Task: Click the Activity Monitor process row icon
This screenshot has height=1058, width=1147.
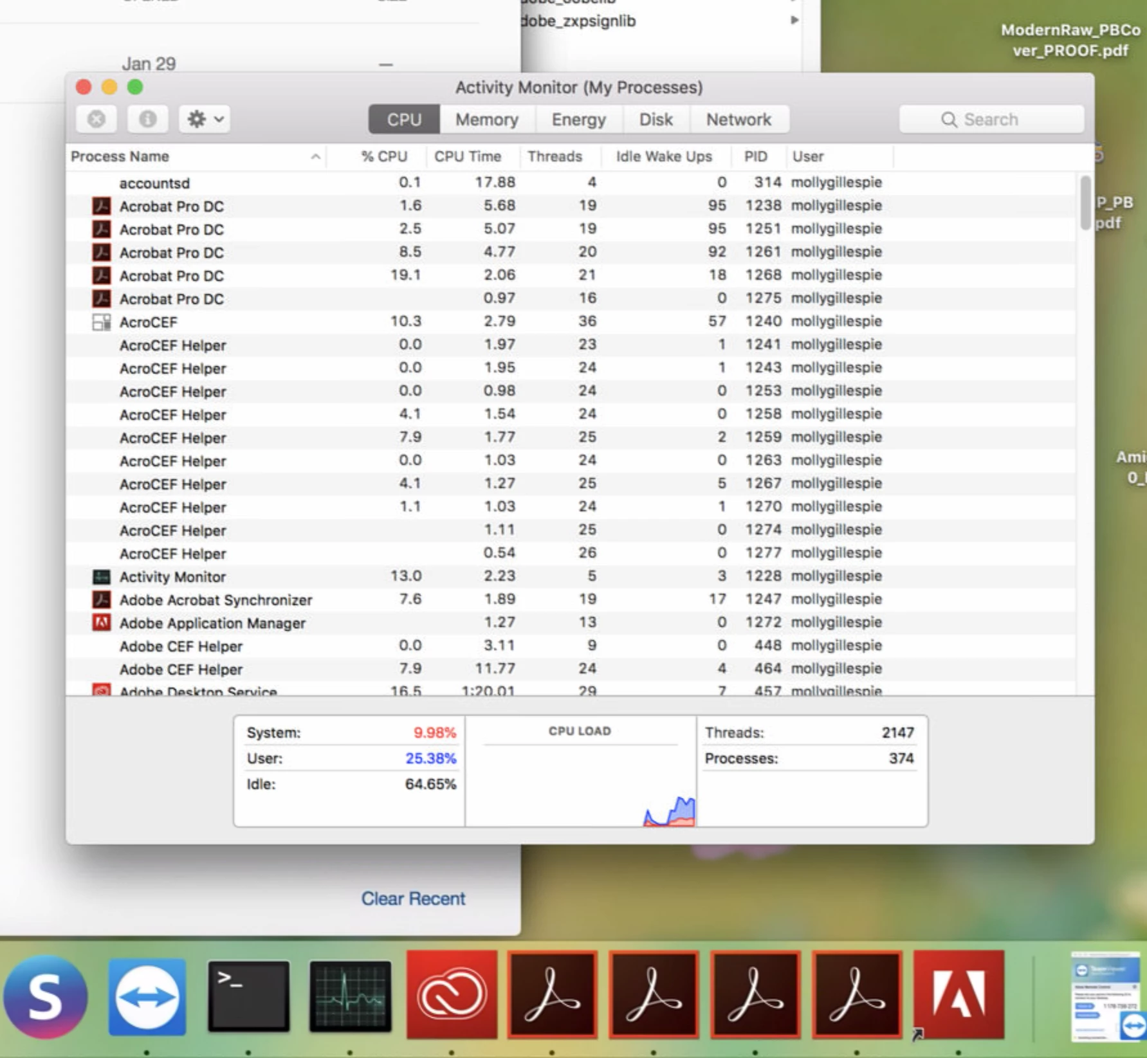Action: pyautogui.click(x=101, y=576)
